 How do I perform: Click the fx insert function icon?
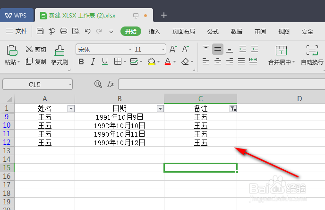(x=111, y=84)
